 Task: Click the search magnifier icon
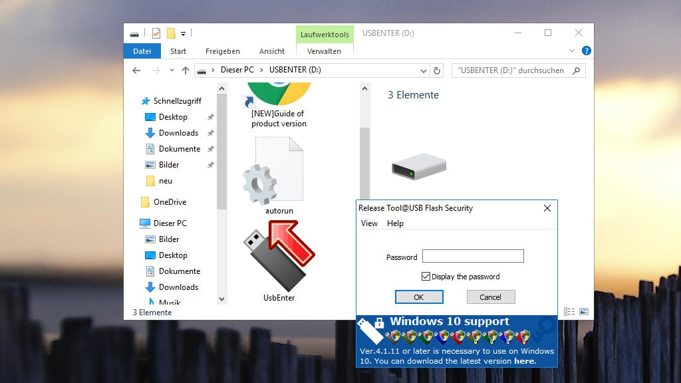(x=577, y=70)
